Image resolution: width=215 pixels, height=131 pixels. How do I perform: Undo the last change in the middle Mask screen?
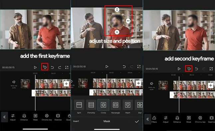pyautogui.click(x=124, y=67)
